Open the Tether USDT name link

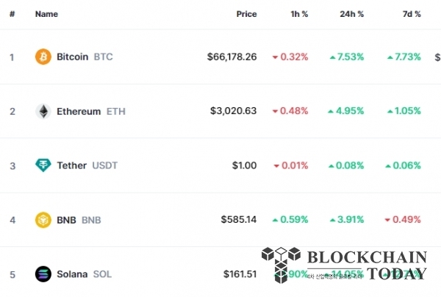tap(87, 165)
